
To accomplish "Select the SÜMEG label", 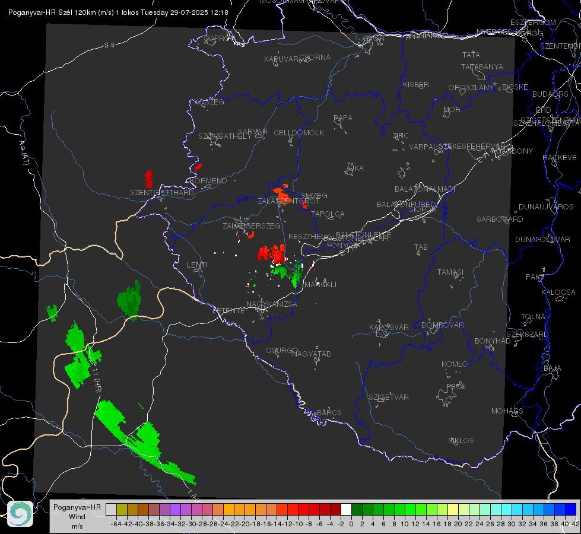I will (314, 196).
